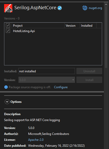This screenshot has height=149, width=109.
Task: Open the Version 5.0.0 dropdown
Action: (47, 80)
